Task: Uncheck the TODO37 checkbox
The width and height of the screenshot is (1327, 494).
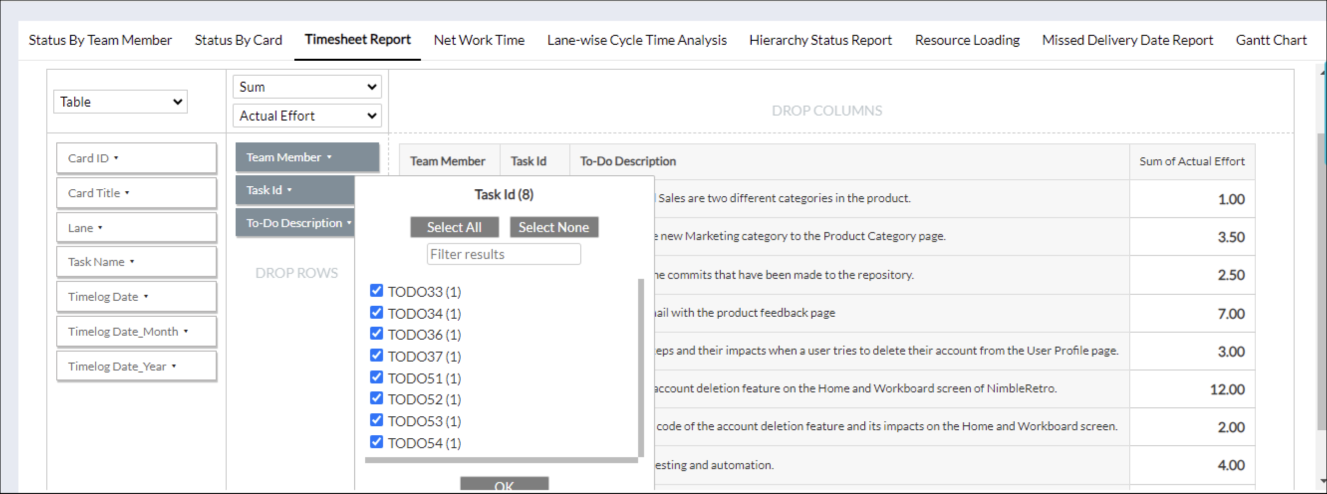Action: [x=377, y=356]
